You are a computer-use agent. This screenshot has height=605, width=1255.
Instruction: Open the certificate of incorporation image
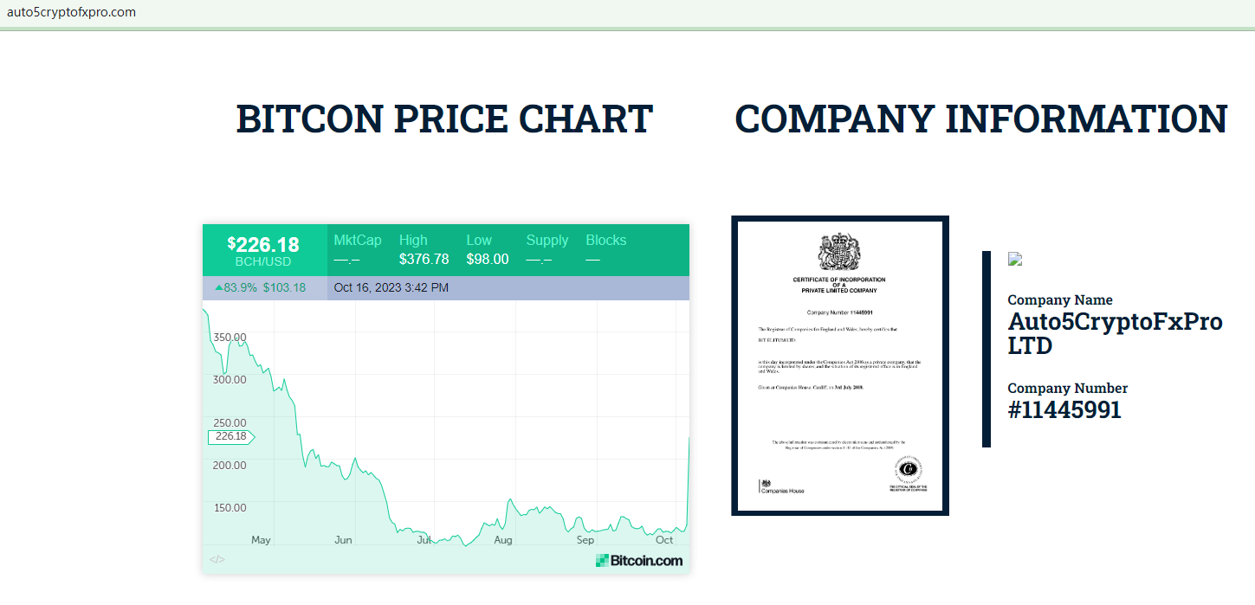(x=839, y=365)
